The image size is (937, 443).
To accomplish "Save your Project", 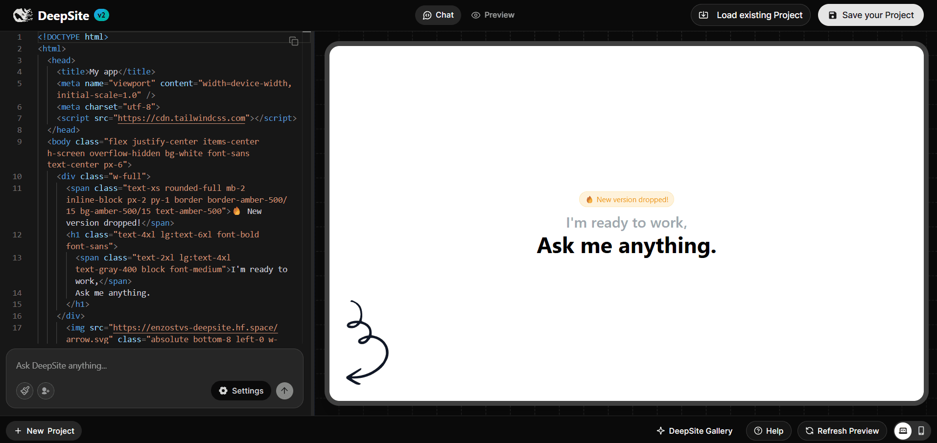I will click(x=871, y=15).
